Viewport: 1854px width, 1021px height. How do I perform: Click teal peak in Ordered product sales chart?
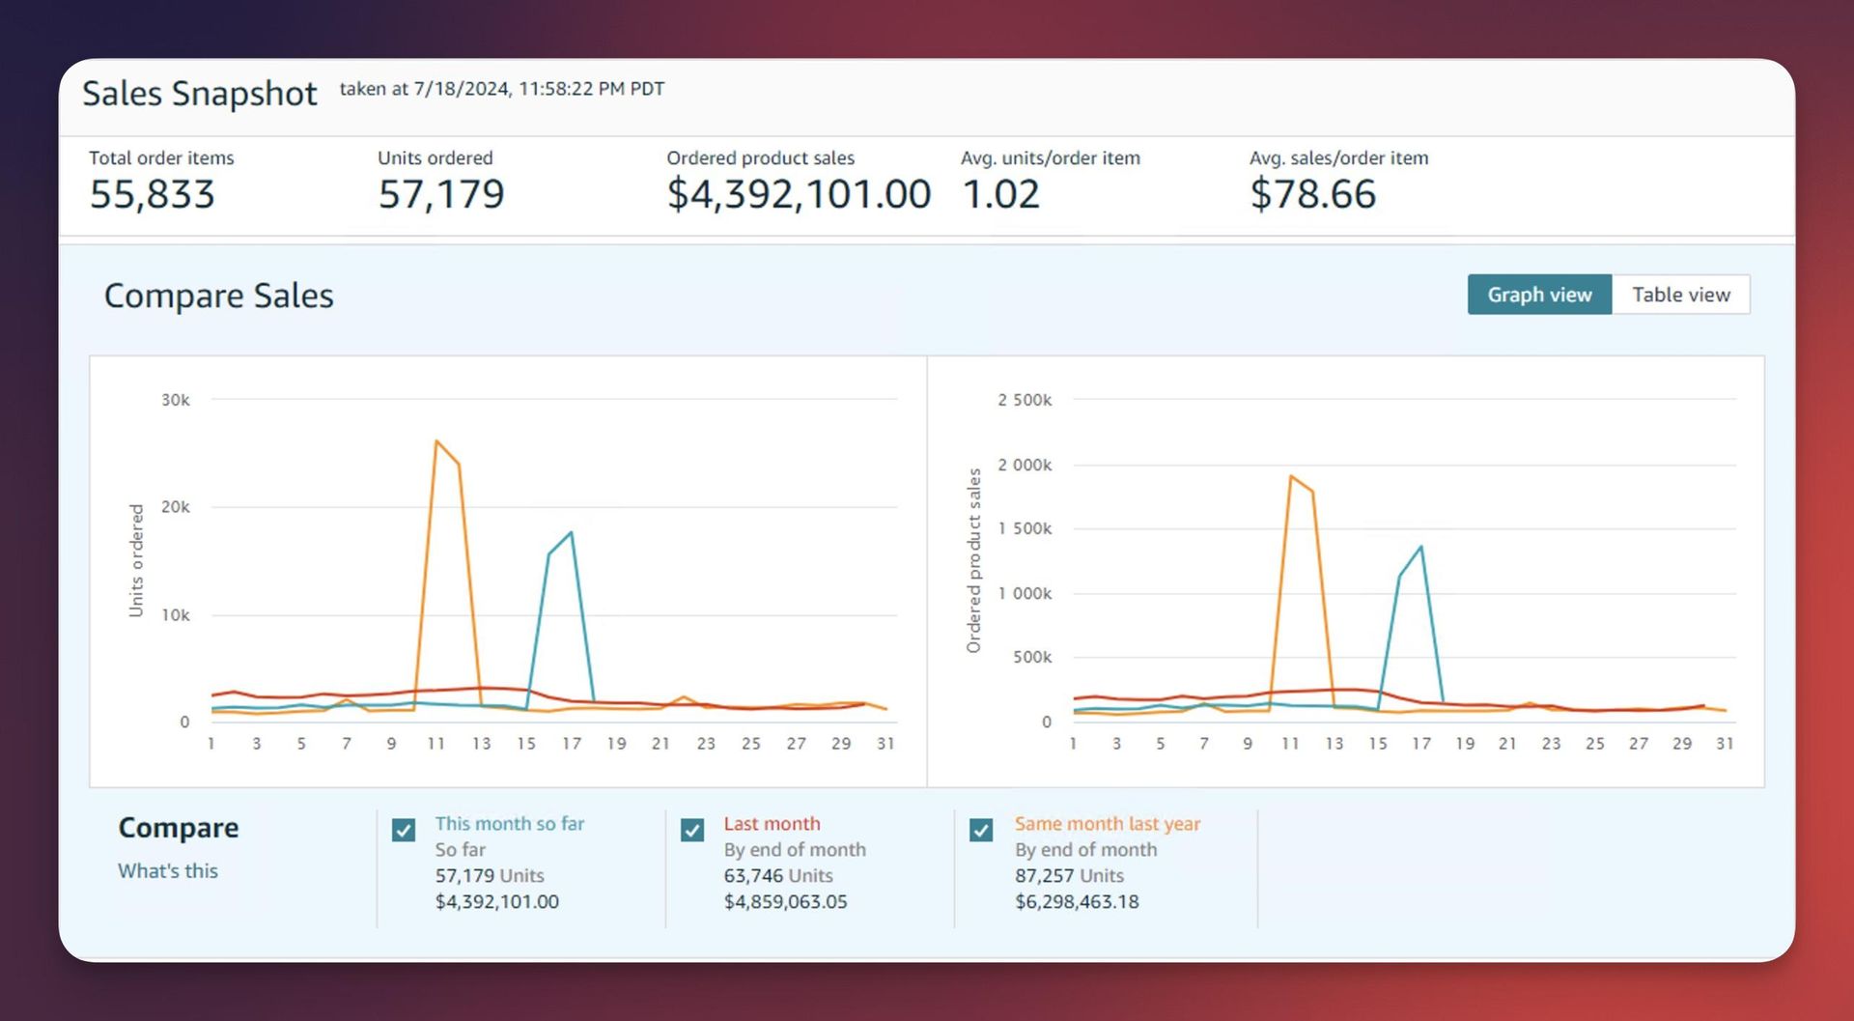point(1421,547)
